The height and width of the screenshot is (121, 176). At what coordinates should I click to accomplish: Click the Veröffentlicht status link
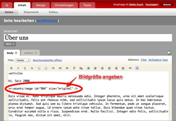tap(47, 21)
